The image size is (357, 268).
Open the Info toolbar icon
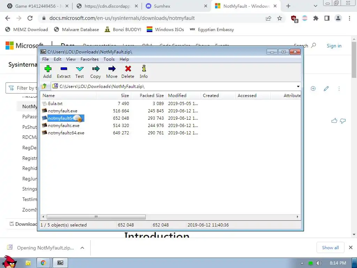[x=144, y=72]
